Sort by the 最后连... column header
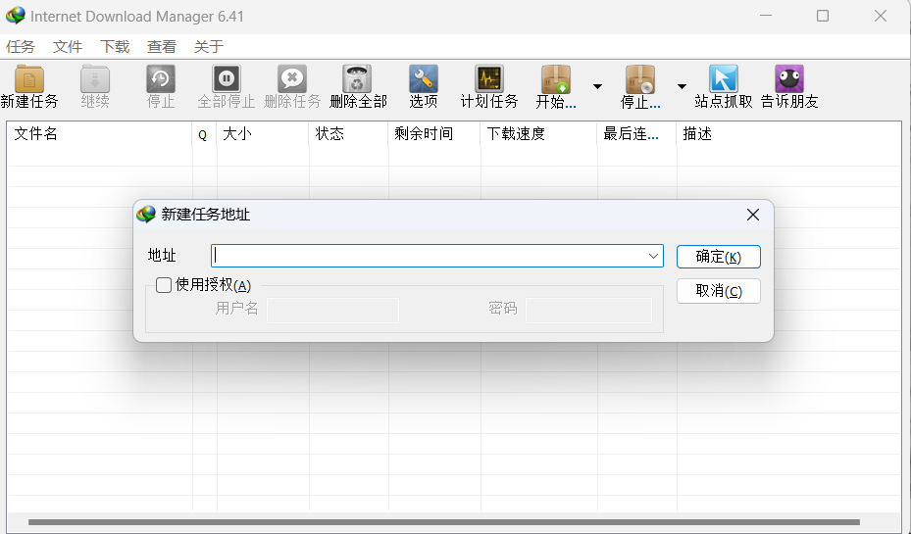911x534 pixels. coord(636,134)
